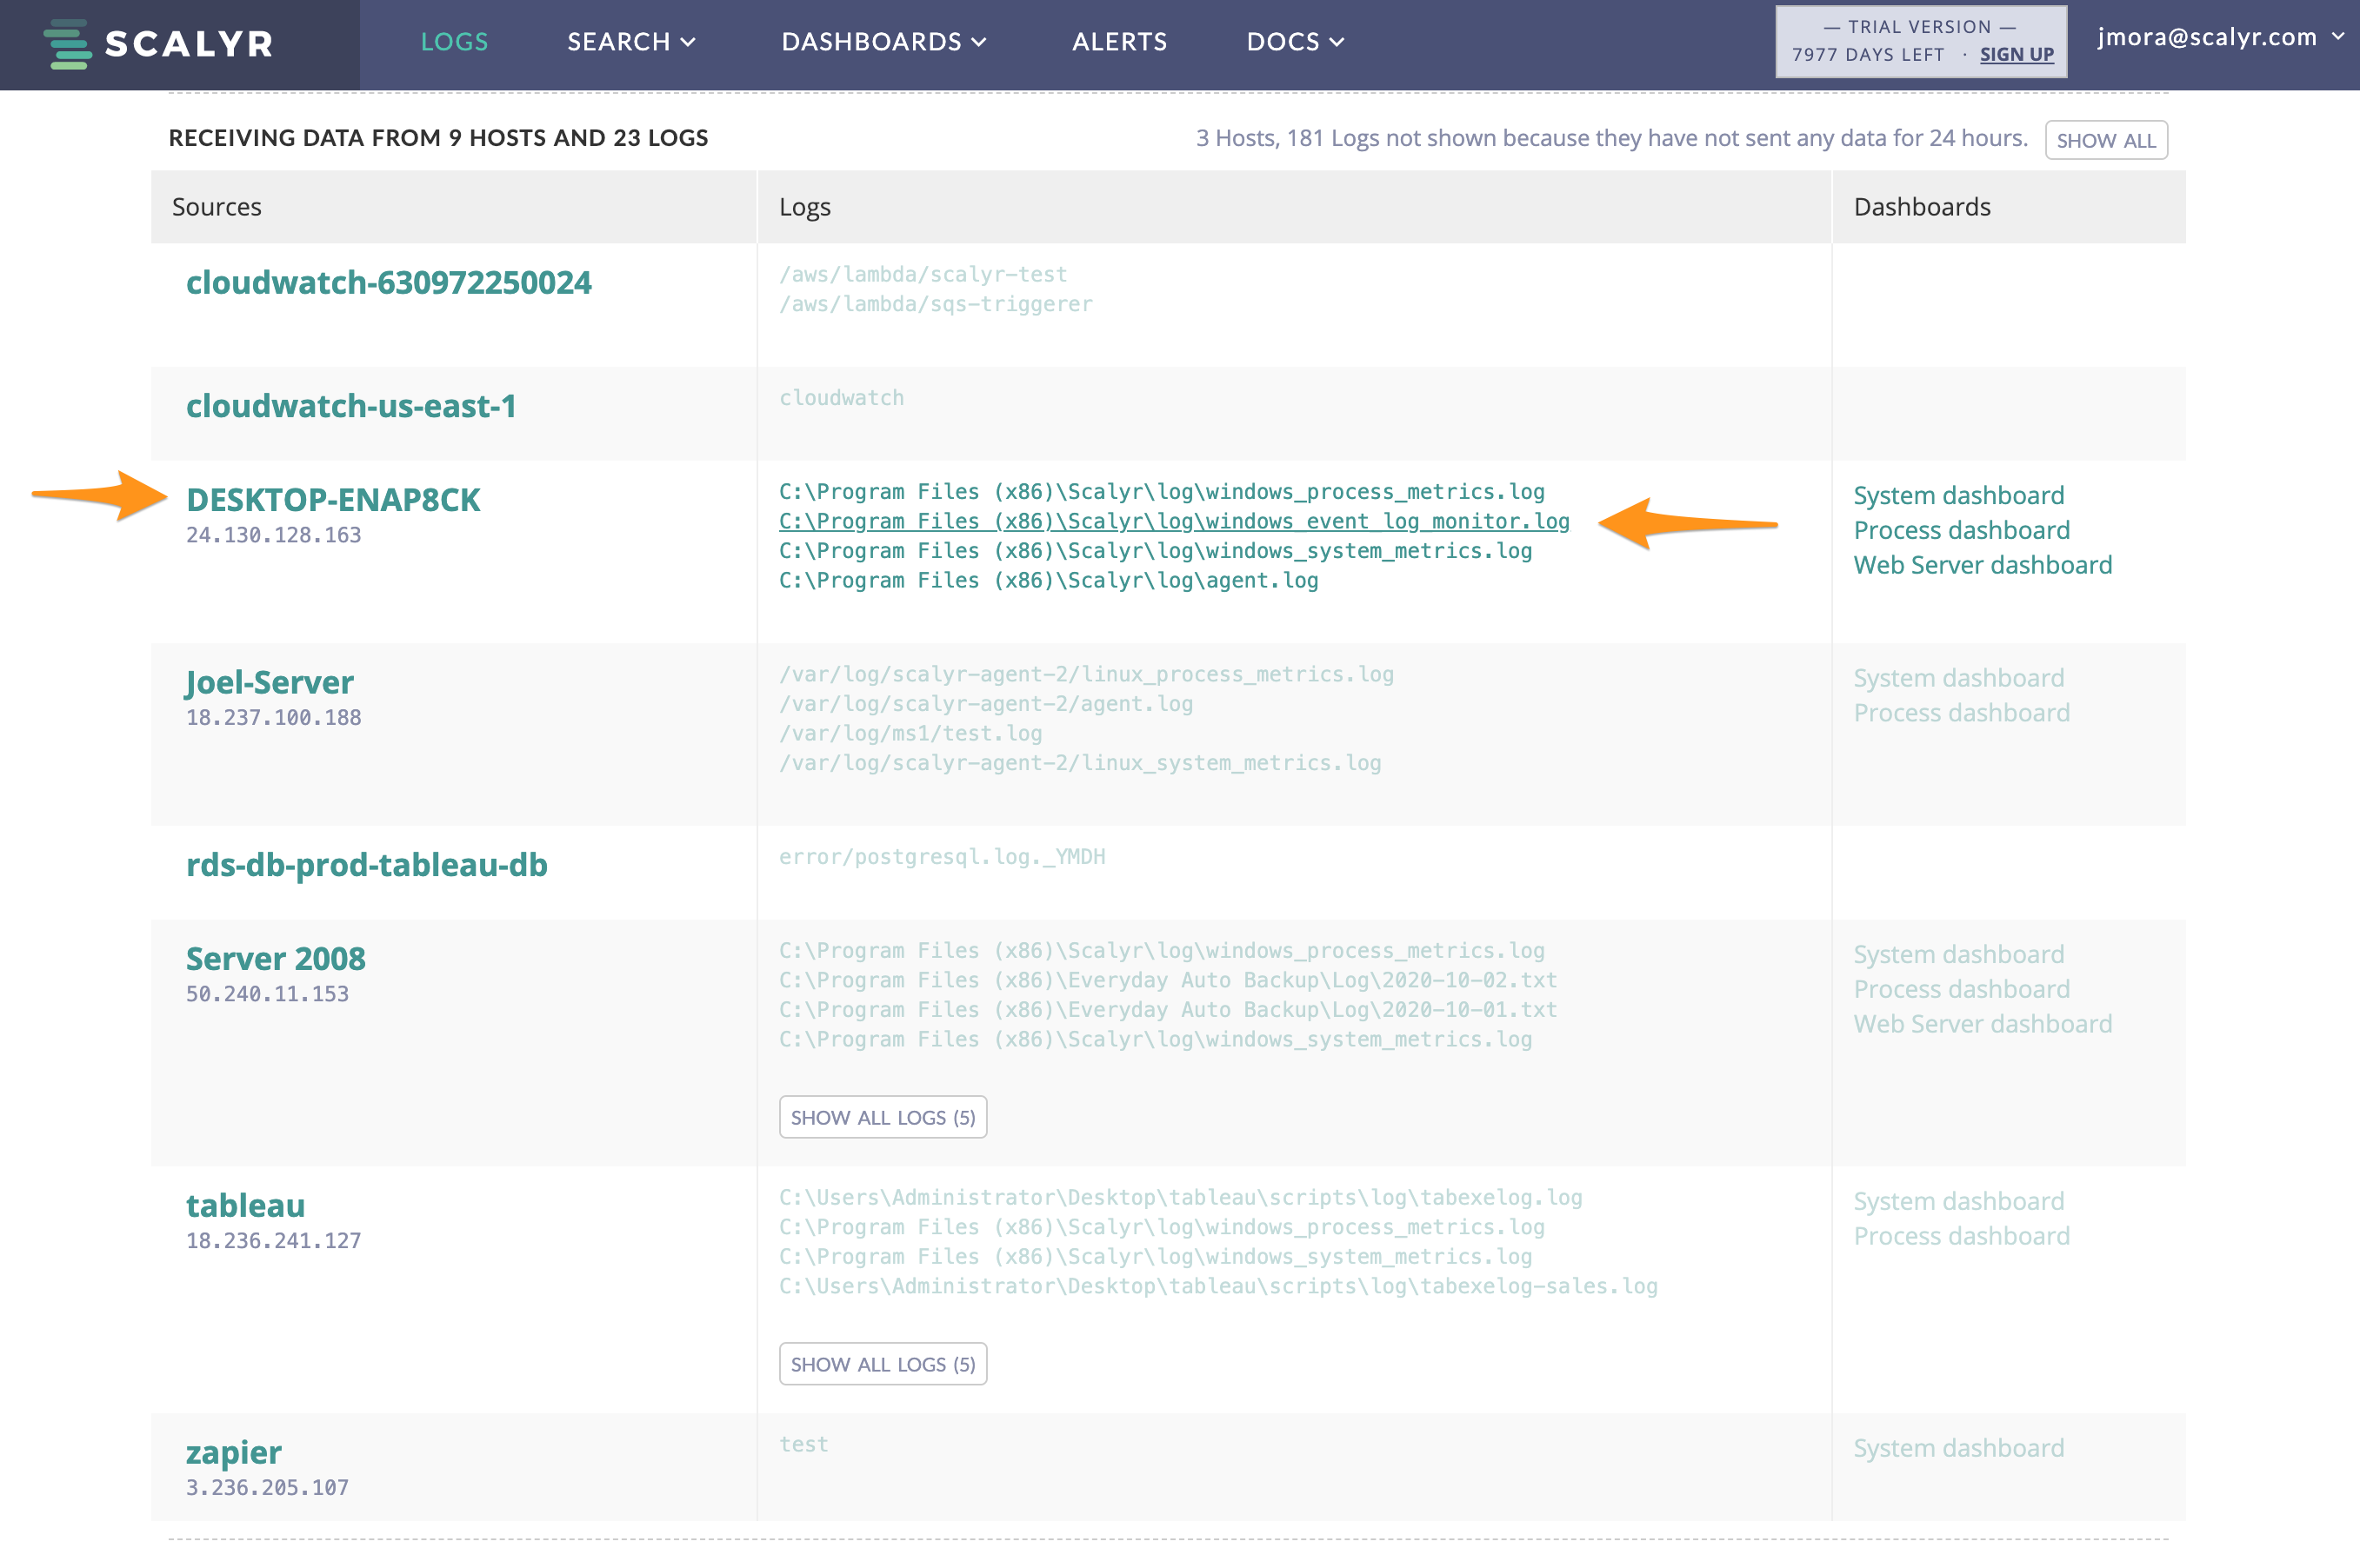Click the SHOW ALL button for hidden hosts
Viewport: 2360px width, 1568px height.
tap(2106, 140)
